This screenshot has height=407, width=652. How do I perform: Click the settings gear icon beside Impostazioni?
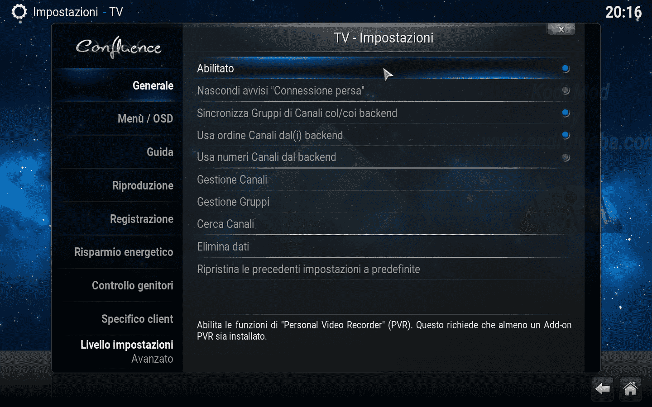click(x=19, y=12)
